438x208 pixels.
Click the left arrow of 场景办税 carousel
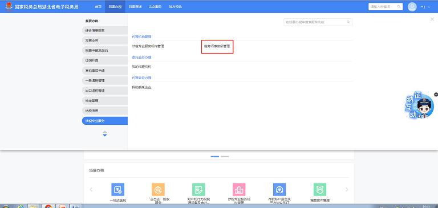click(91, 189)
